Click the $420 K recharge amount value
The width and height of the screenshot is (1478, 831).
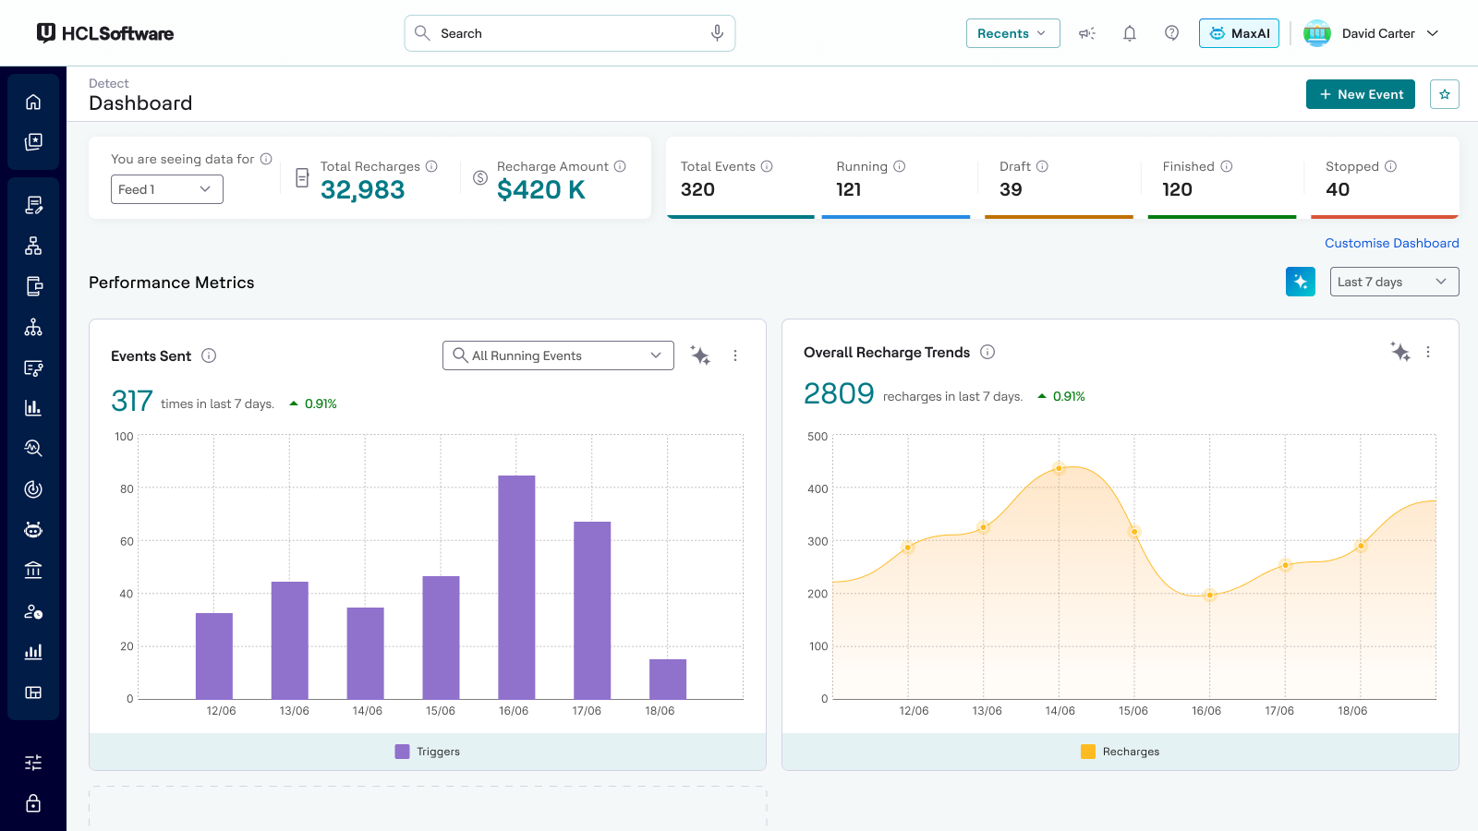click(541, 190)
